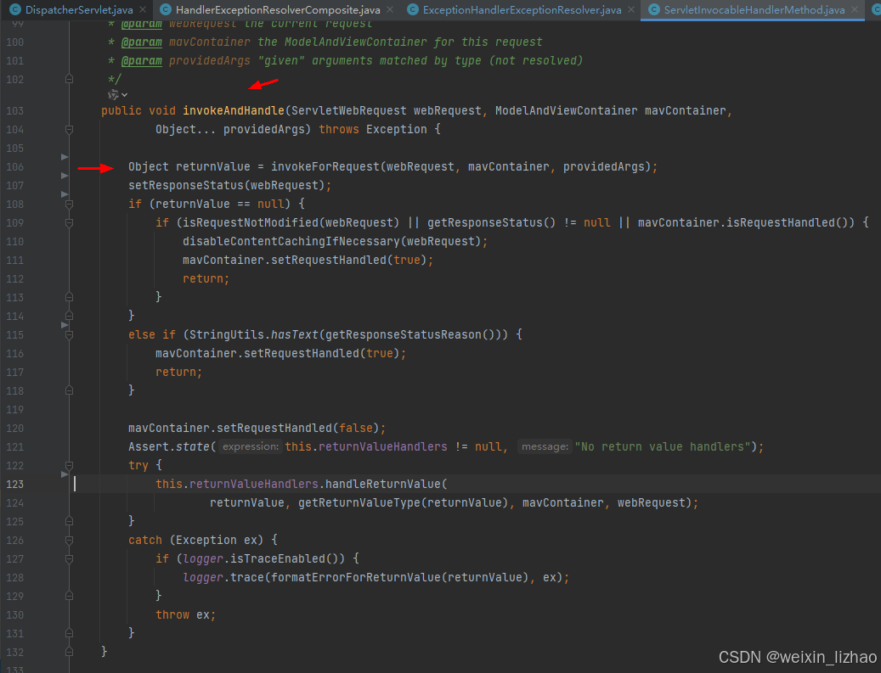
Task: Click the "No return value handlers" string
Action: [x=663, y=446]
